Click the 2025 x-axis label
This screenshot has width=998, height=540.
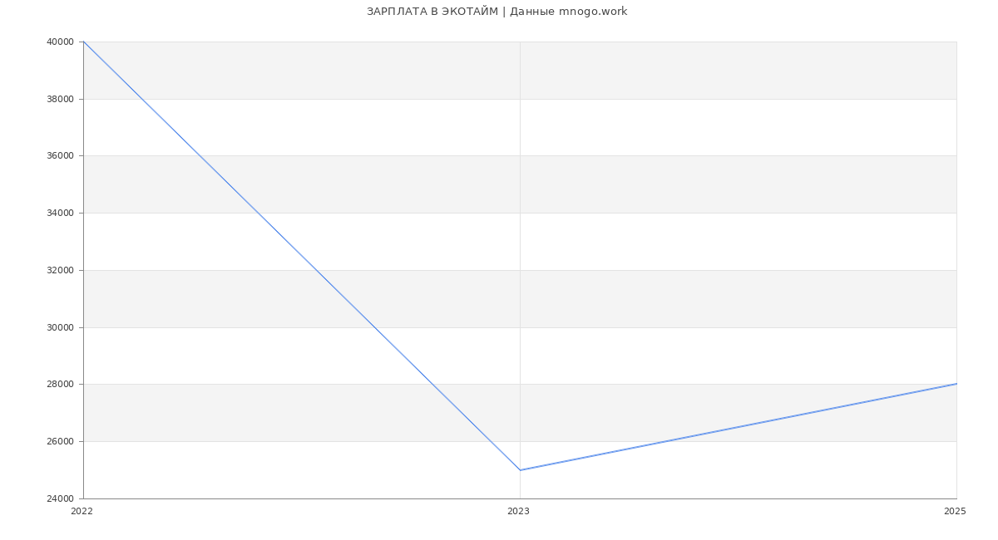955,511
